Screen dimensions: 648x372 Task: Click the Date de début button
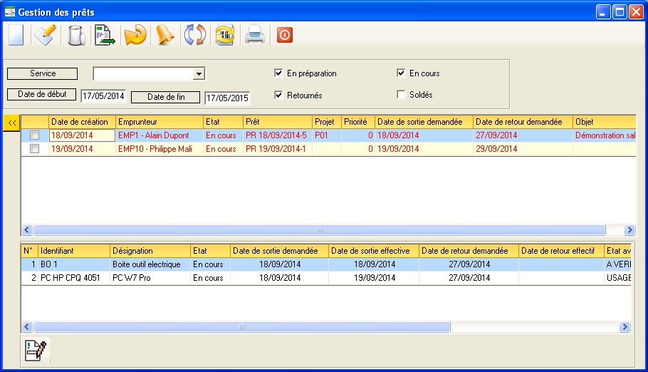pos(42,94)
